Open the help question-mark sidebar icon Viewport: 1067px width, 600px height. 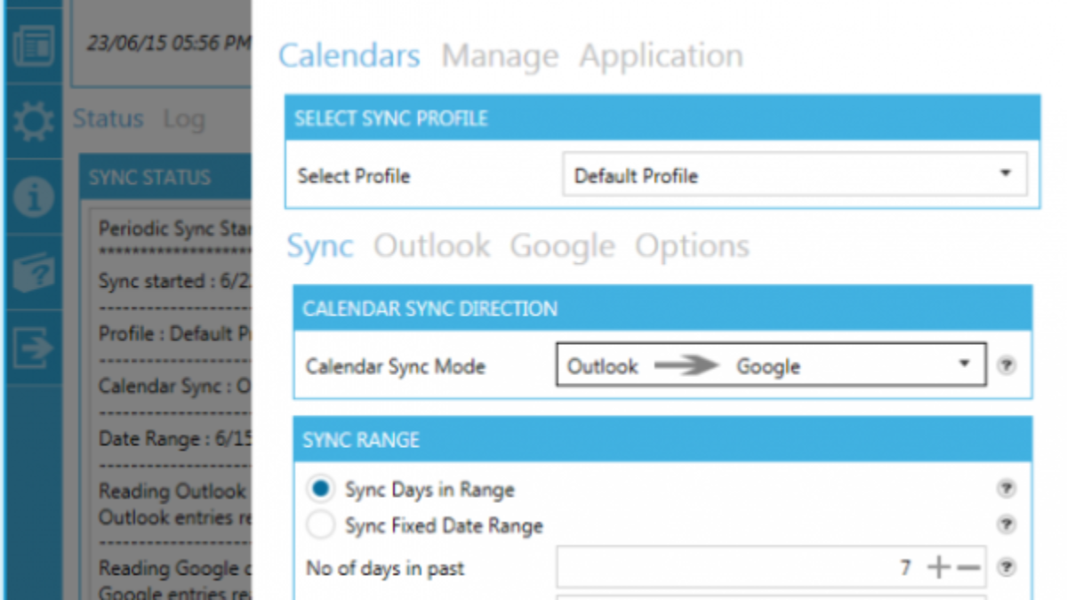tap(34, 273)
